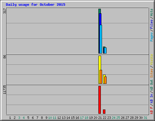The height and width of the screenshot is (121, 155).
Task: Click day 2 on the x-axis
Action: click(x=15, y=118)
